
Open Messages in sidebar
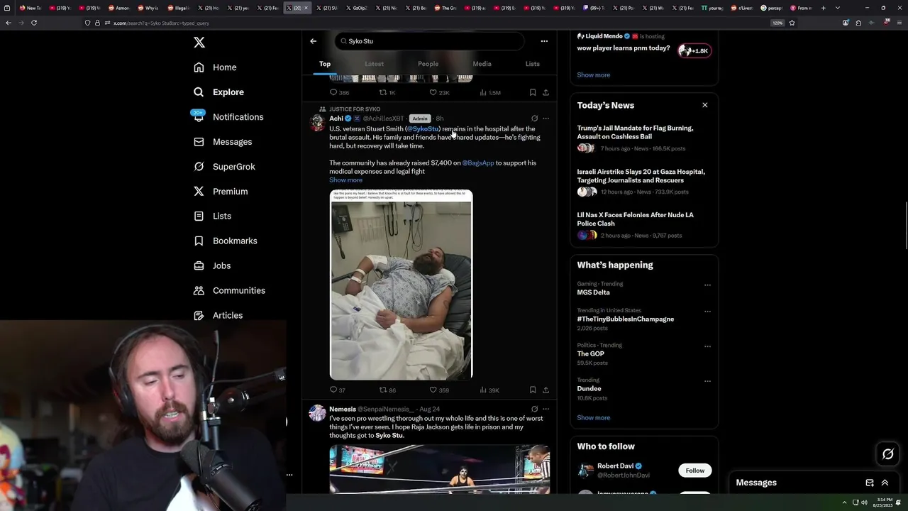(223, 142)
